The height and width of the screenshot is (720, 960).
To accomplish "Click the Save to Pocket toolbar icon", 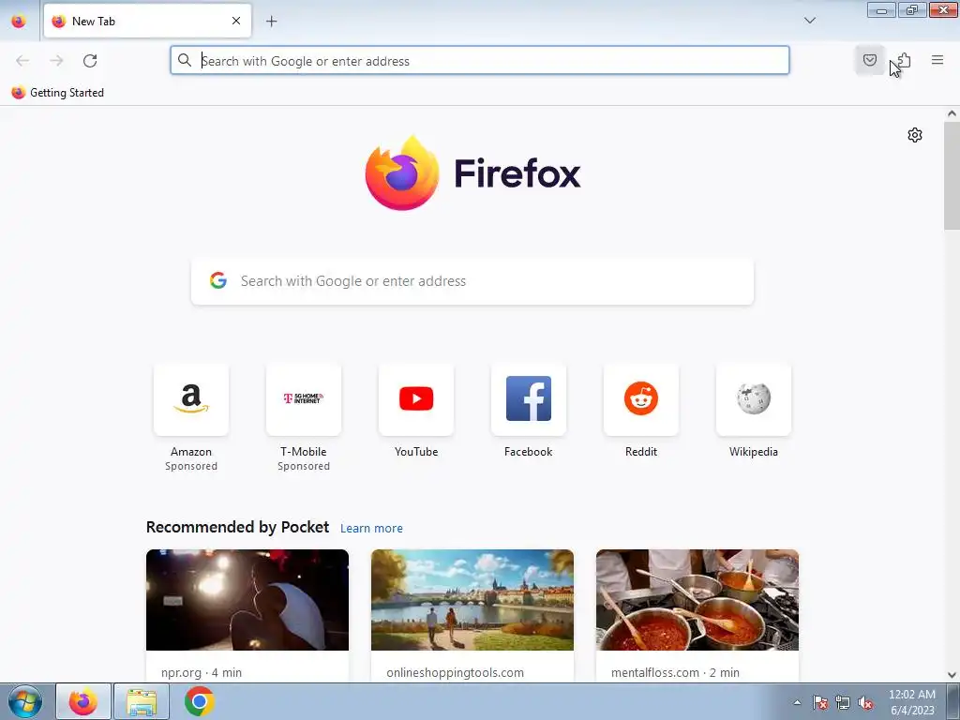I will (x=869, y=60).
